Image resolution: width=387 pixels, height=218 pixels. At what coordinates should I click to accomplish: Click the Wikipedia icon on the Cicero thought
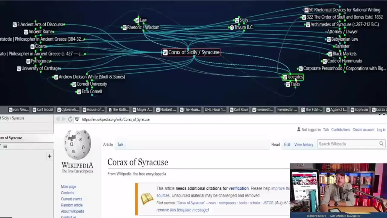[x=32, y=47]
